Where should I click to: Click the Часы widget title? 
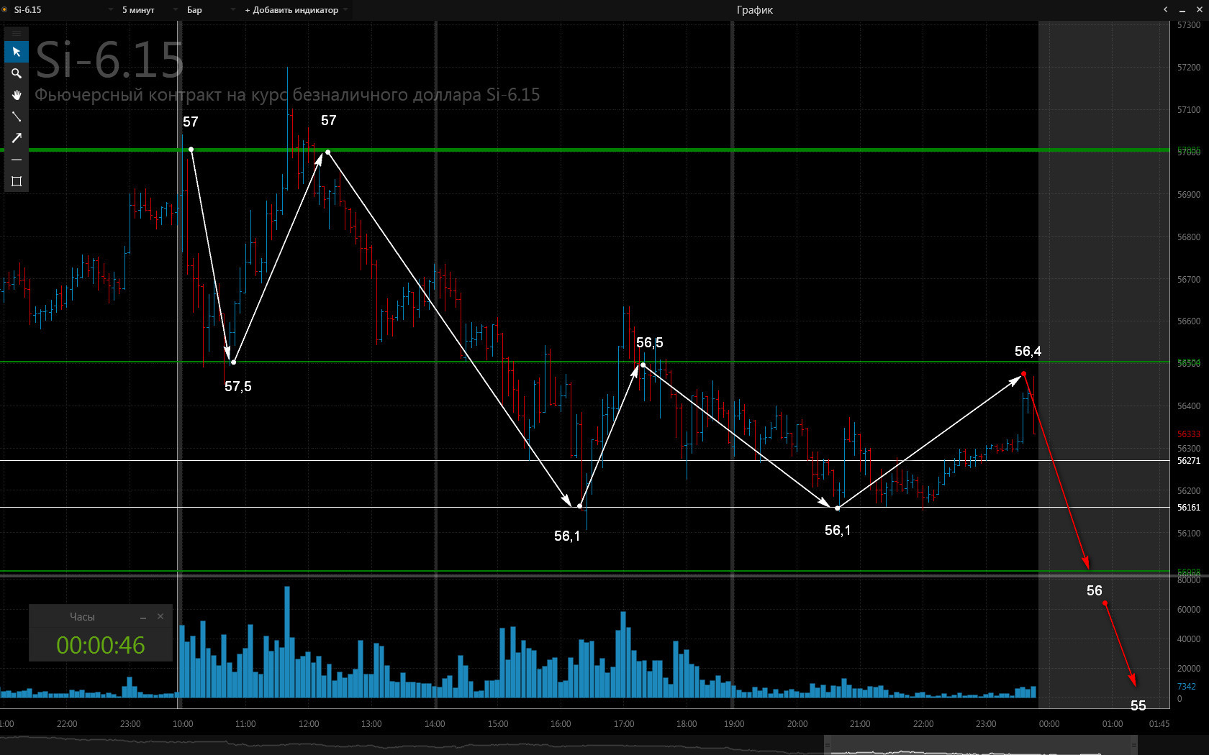82,617
